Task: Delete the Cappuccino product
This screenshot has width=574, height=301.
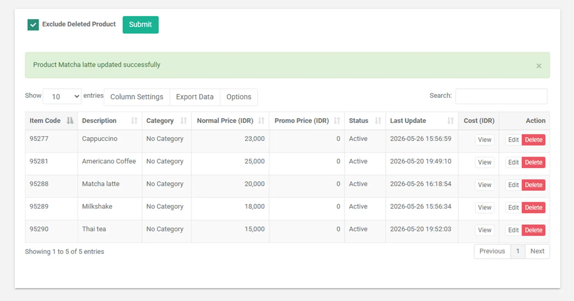Action: pos(533,140)
